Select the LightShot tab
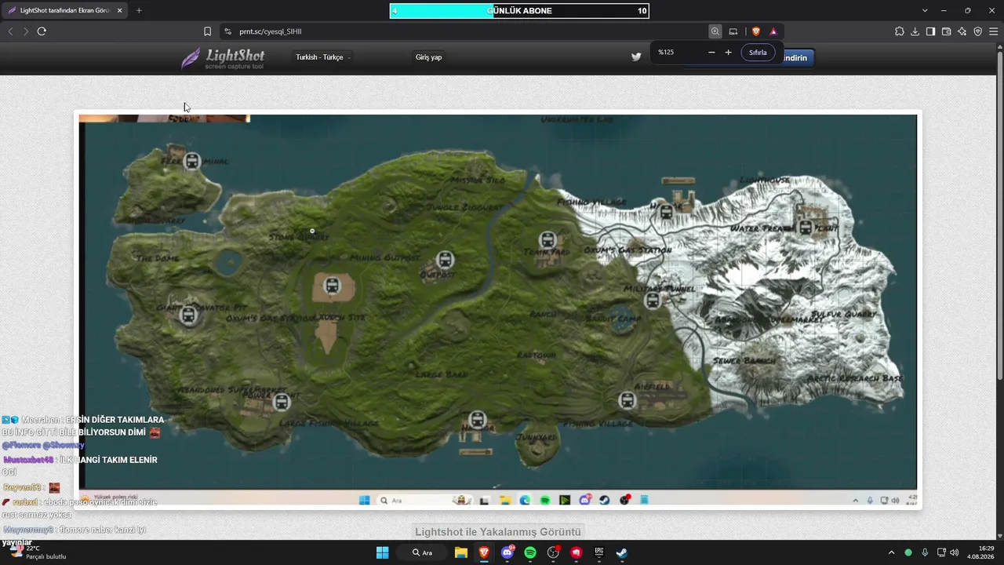The image size is (1004, 565). click(66, 10)
